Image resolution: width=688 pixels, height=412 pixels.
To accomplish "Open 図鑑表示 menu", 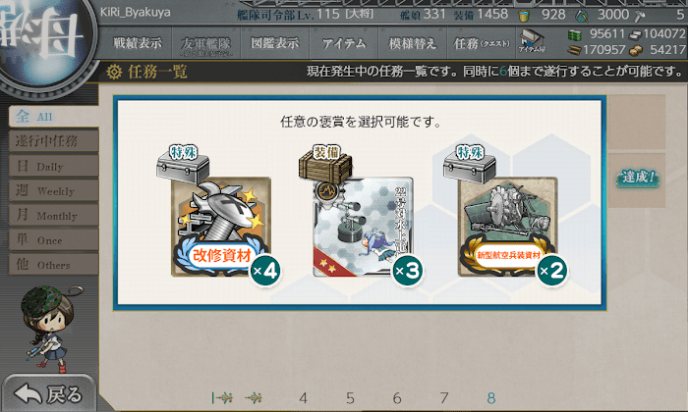I will click(274, 43).
